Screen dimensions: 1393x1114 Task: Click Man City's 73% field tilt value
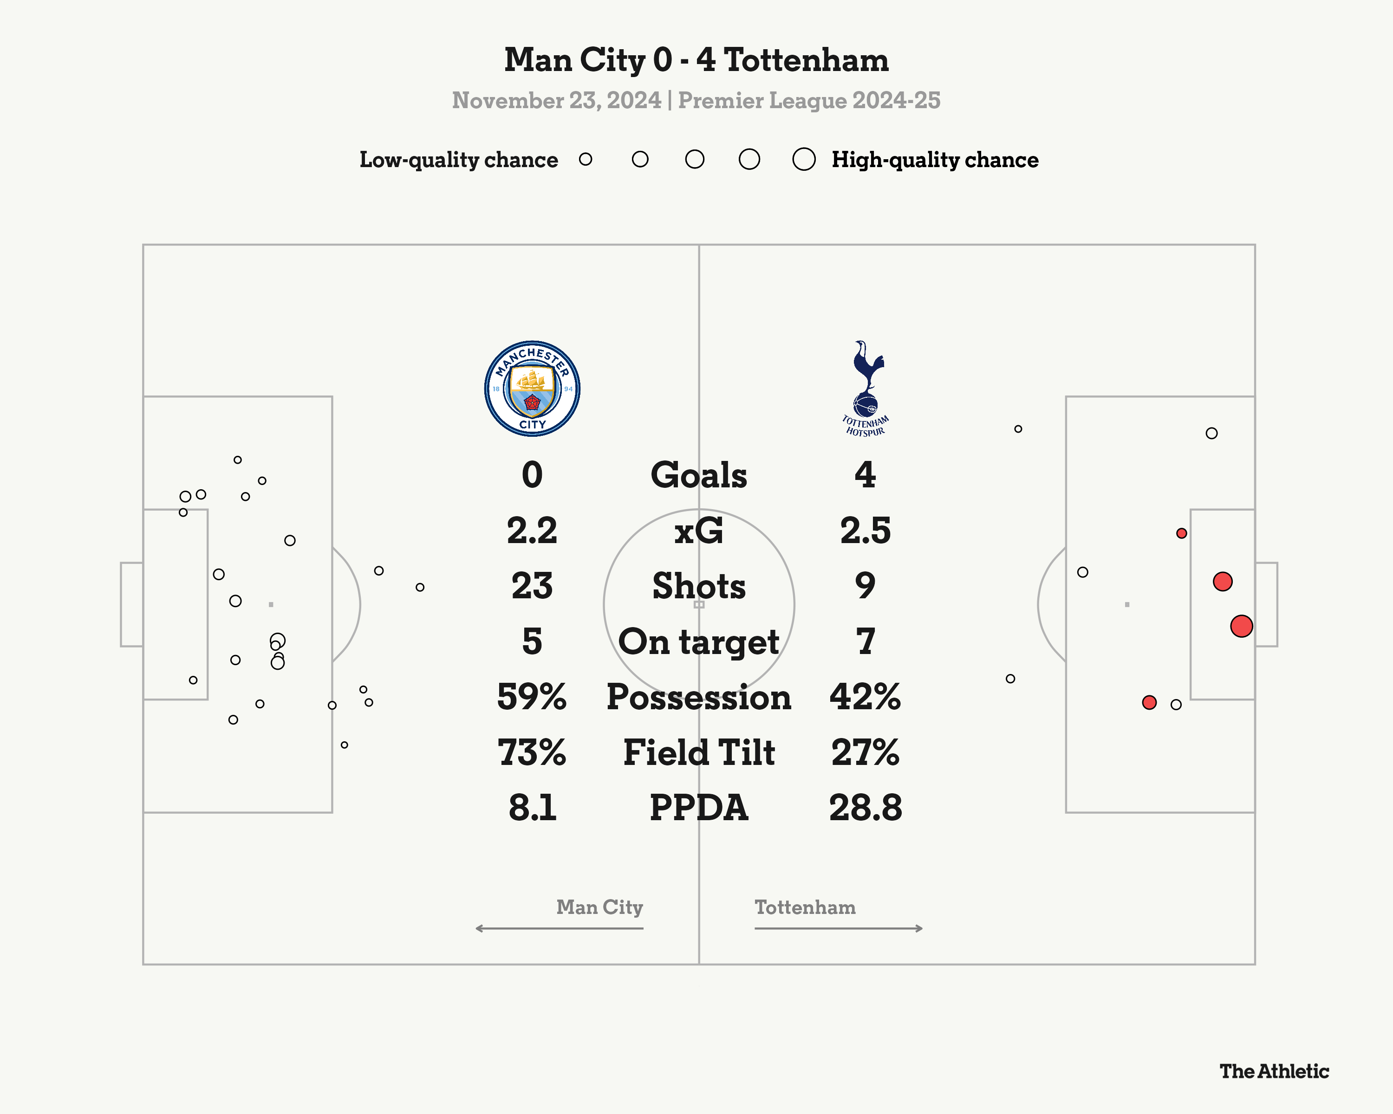coord(532,753)
